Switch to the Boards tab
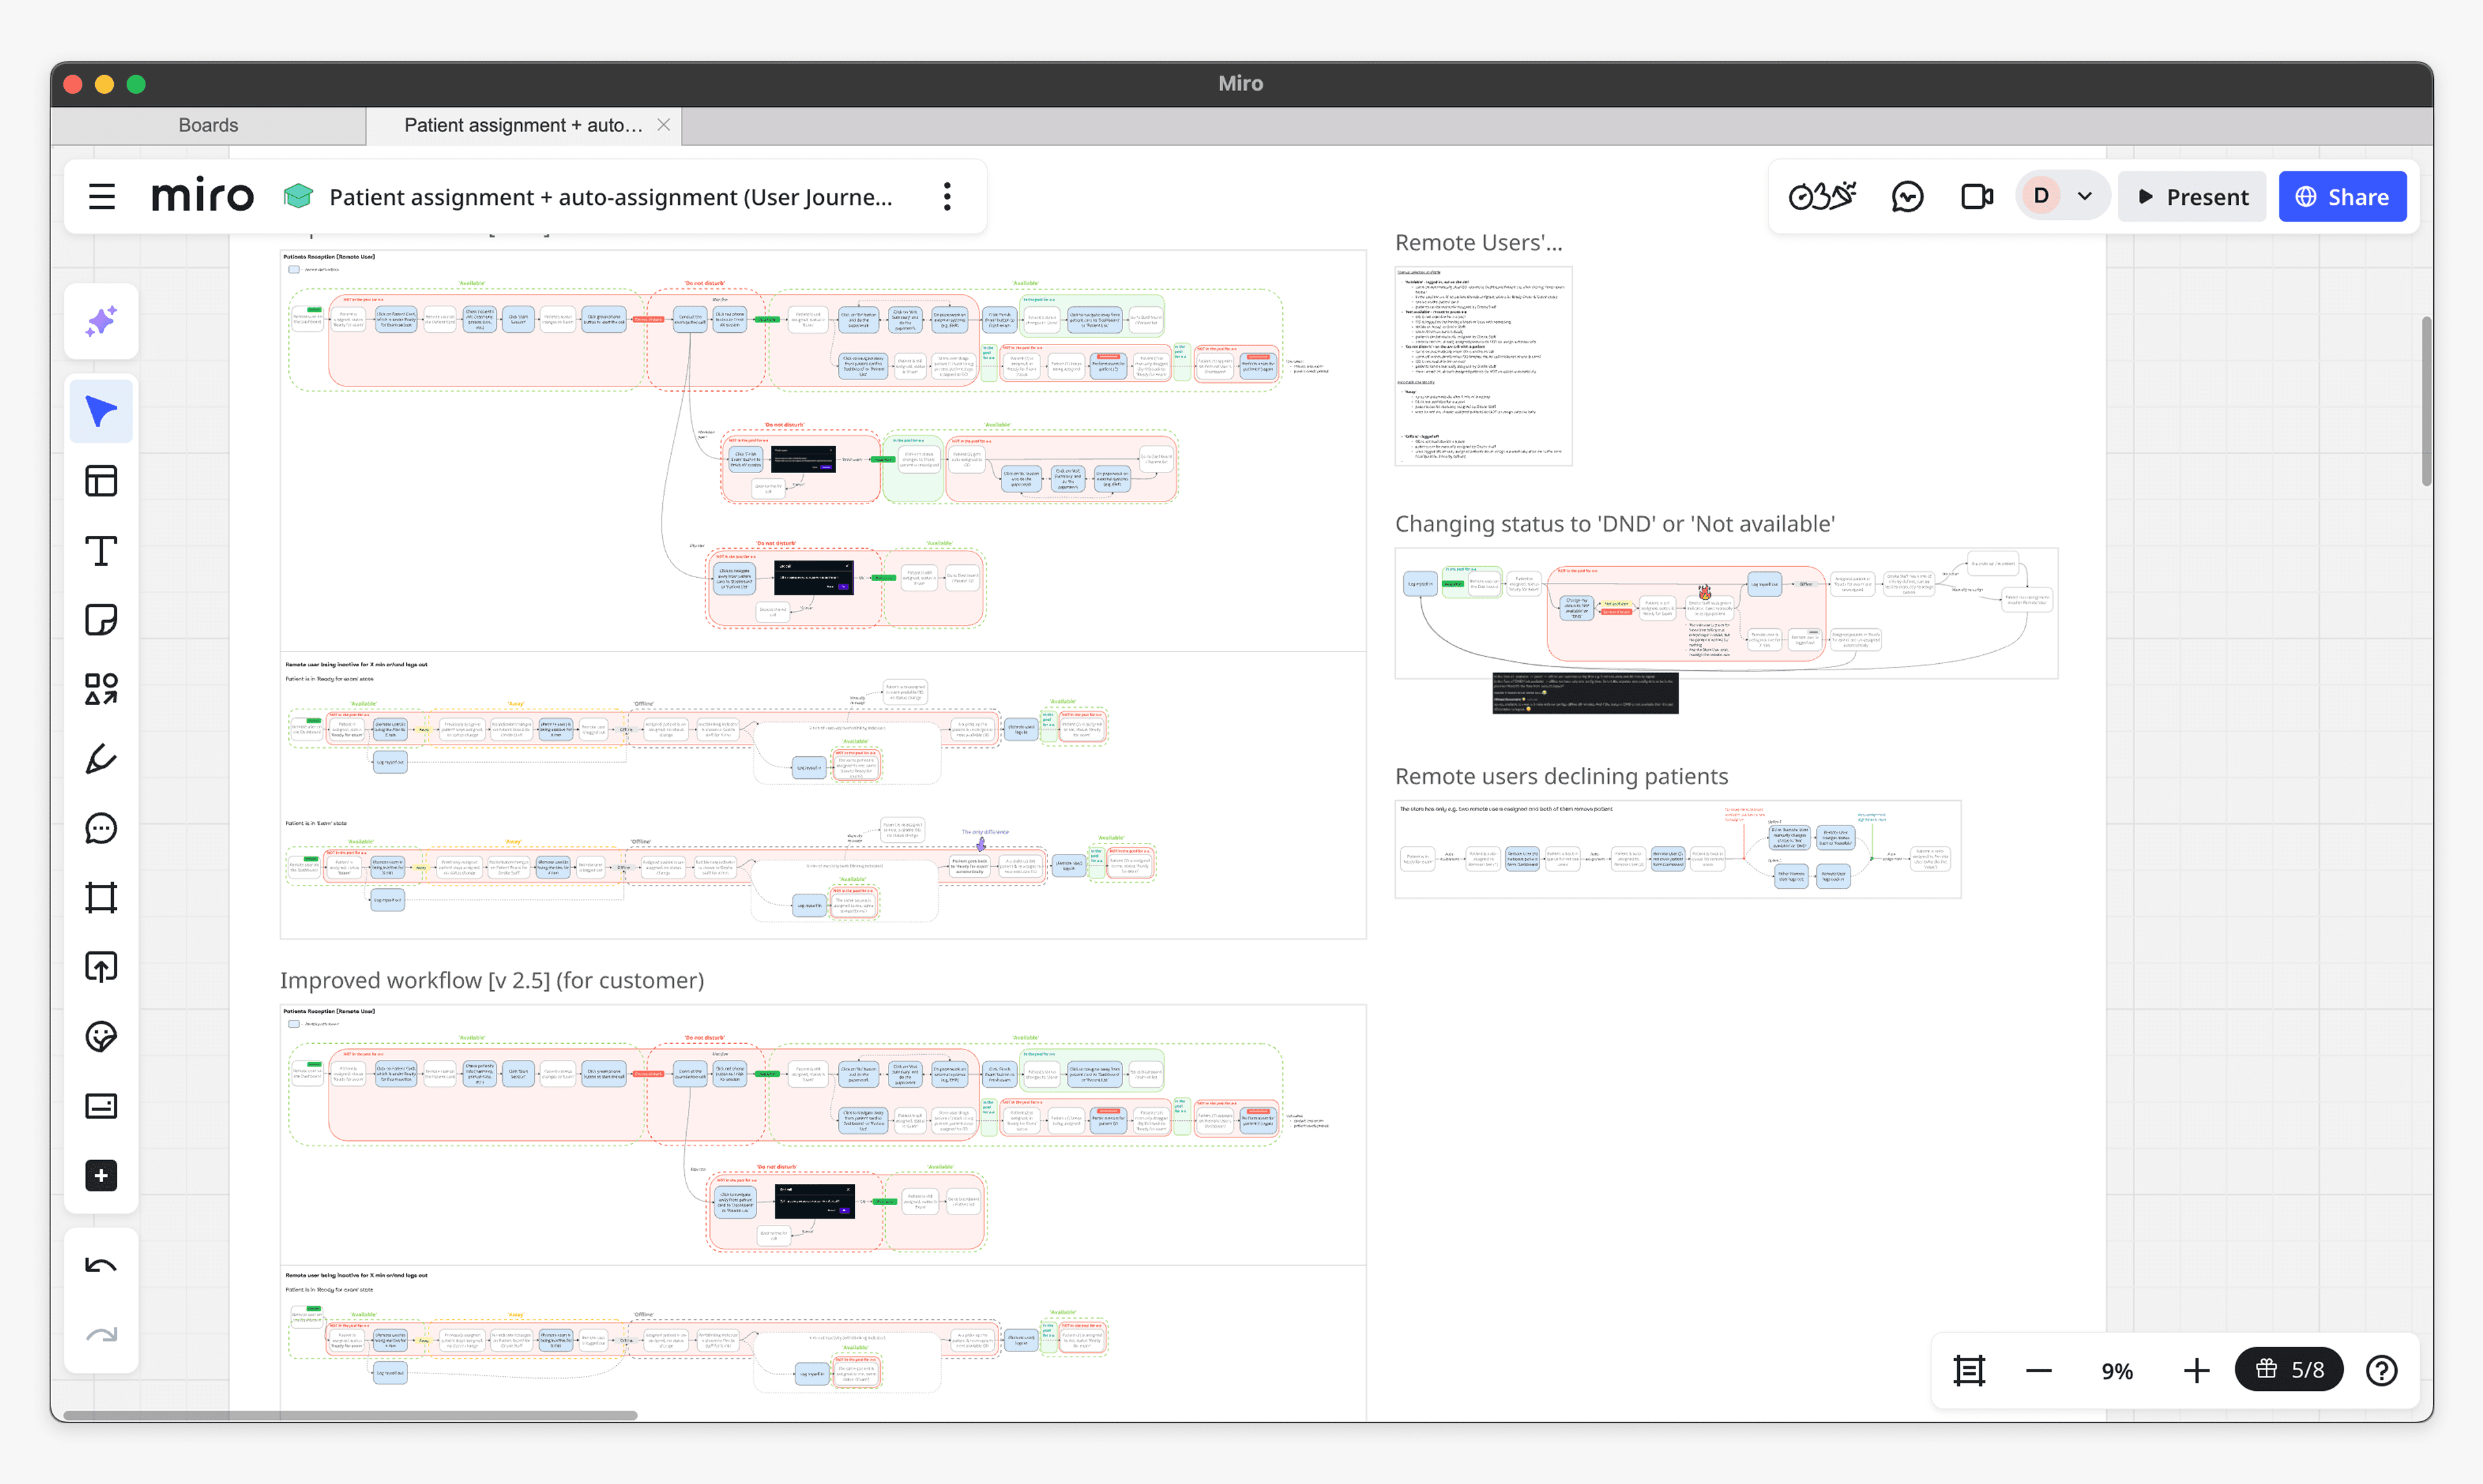 (208, 125)
